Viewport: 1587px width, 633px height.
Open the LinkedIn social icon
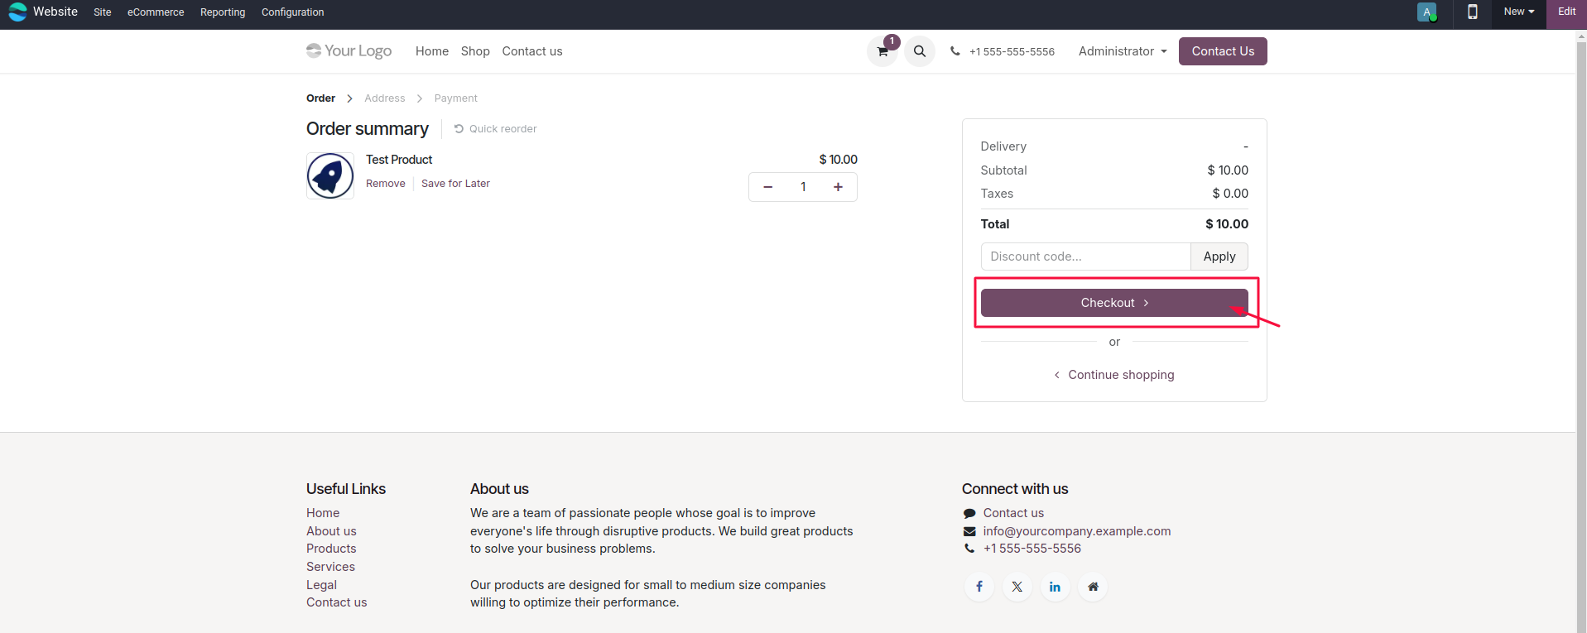pyautogui.click(x=1055, y=587)
